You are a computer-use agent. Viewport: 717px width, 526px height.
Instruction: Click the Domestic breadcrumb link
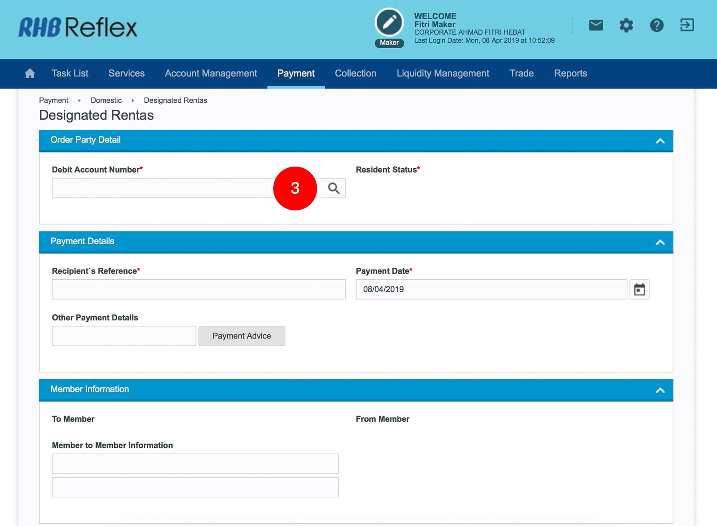point(106,100)
